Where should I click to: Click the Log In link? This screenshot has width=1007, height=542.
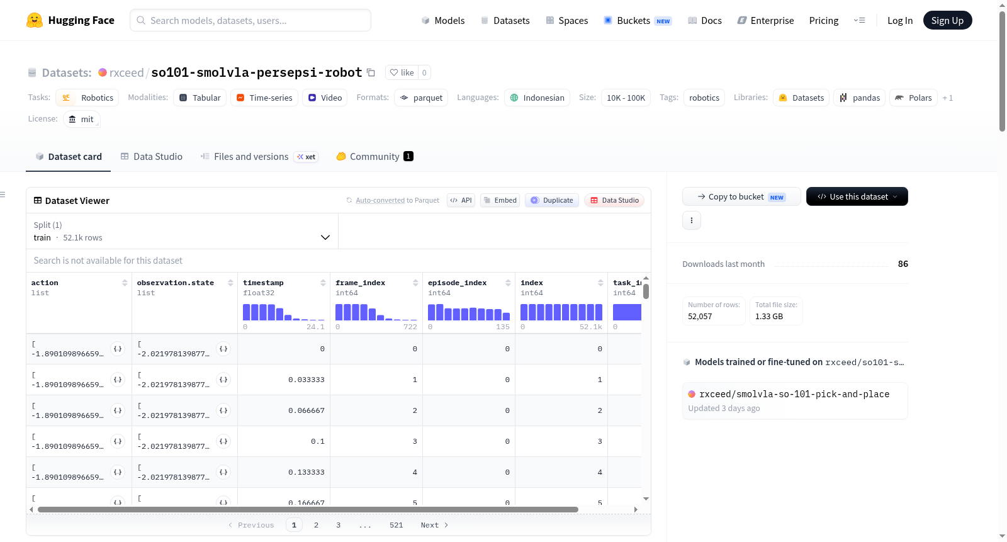click(x=900, y=21)
